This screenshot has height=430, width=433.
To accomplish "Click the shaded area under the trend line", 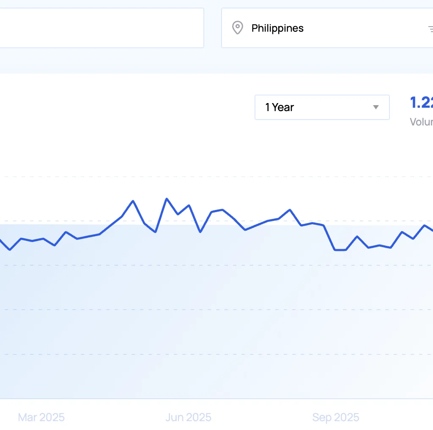I will [169, 317].
